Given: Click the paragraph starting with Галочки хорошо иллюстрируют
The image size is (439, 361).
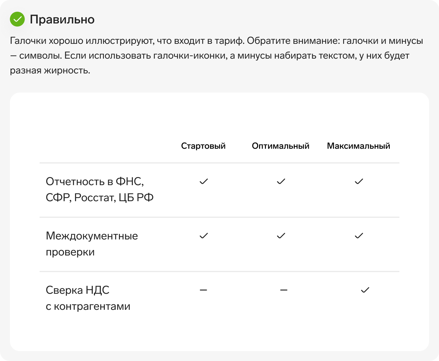Looking at the screenshot, I should pyautogui.click(x=216, y=56).
